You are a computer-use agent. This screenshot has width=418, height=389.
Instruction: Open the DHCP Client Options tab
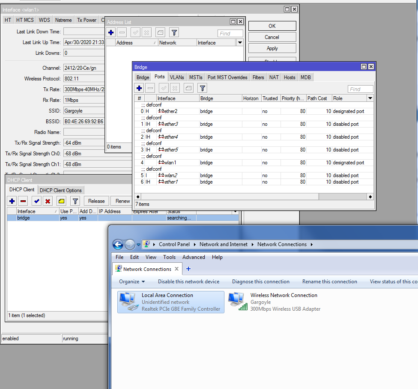pyautogui.click(x=60, y=190)
